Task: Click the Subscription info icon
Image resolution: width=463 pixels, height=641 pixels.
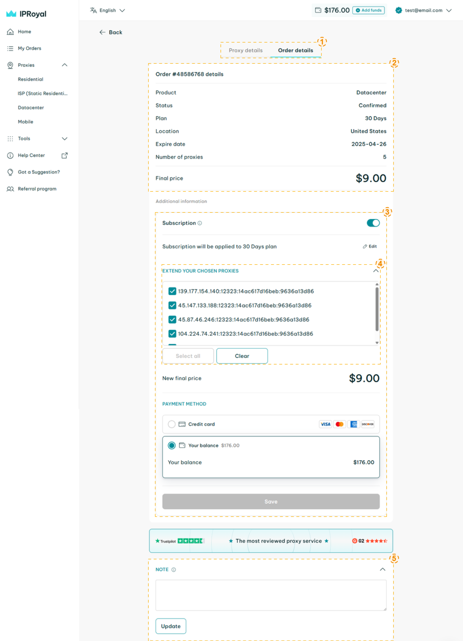Action: 200,223
